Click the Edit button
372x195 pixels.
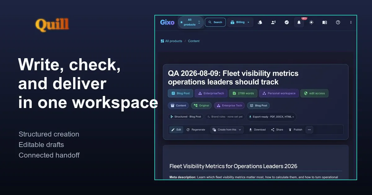176,130
